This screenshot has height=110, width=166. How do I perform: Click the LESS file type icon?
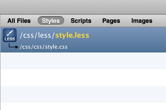[x=10, y=35]
